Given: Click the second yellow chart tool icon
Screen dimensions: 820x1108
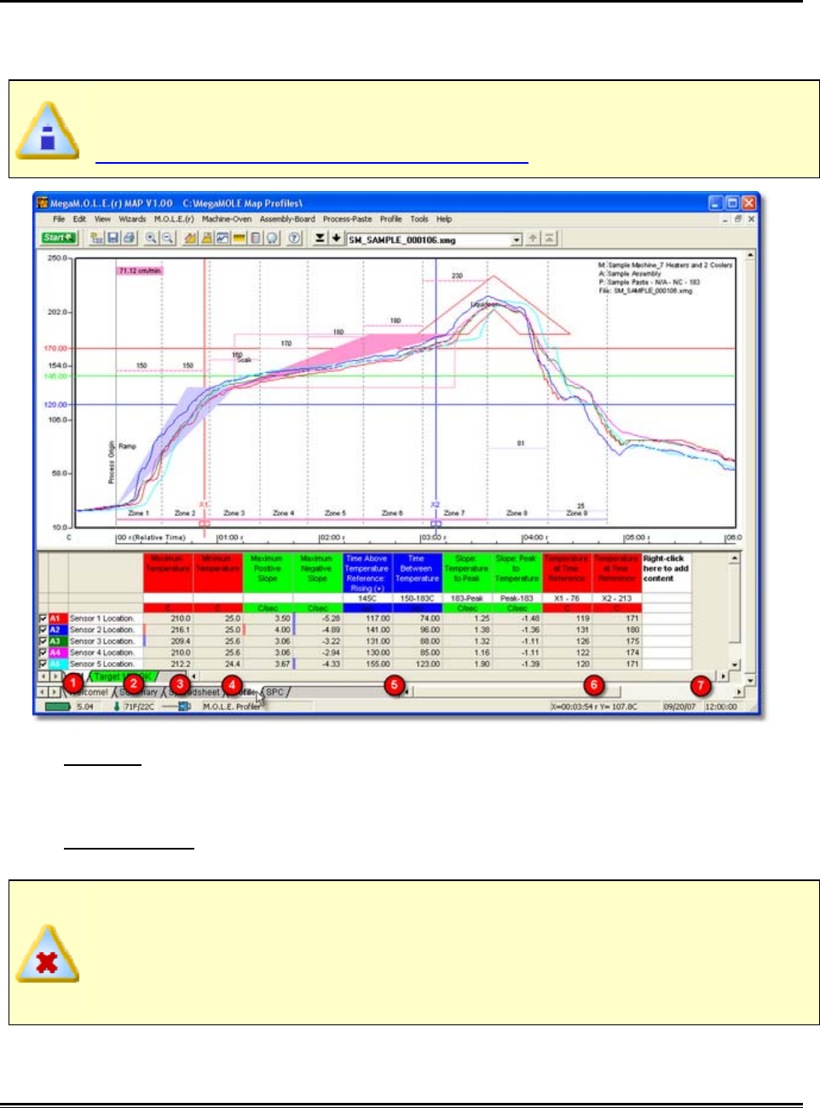Looking at the screenshot, I should click(207, 239).
